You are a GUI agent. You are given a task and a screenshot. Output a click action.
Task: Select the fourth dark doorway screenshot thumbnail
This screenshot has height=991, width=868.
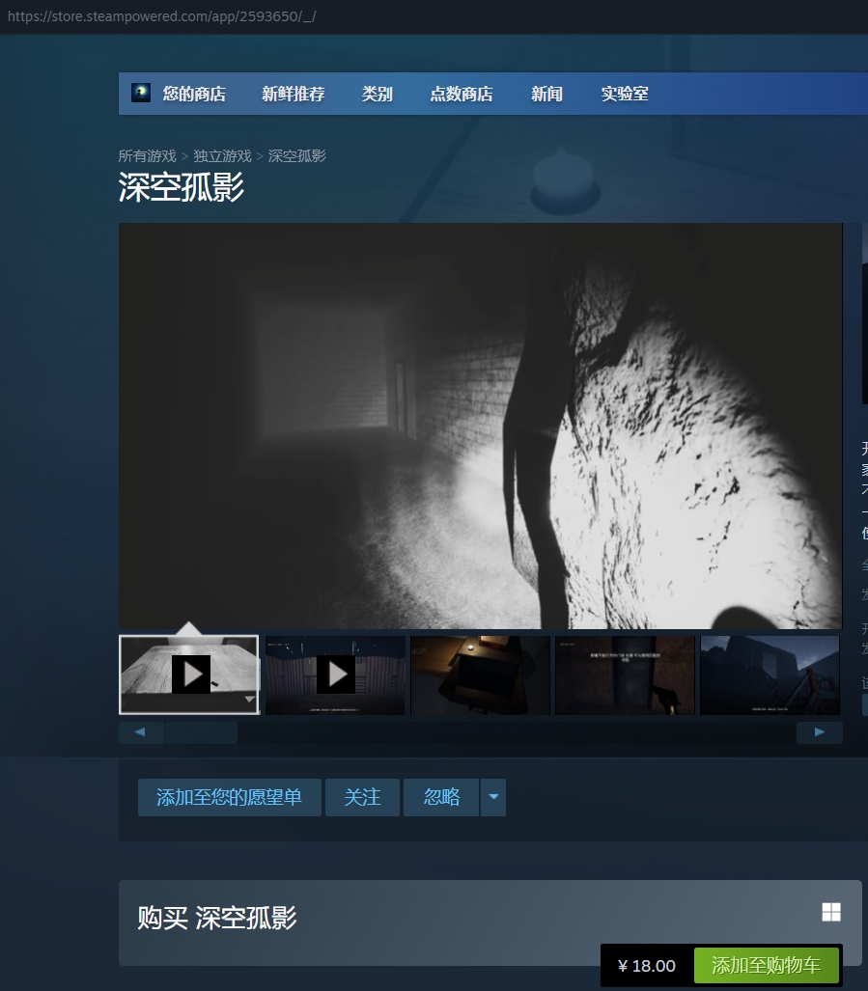click(x=625, y=675)
